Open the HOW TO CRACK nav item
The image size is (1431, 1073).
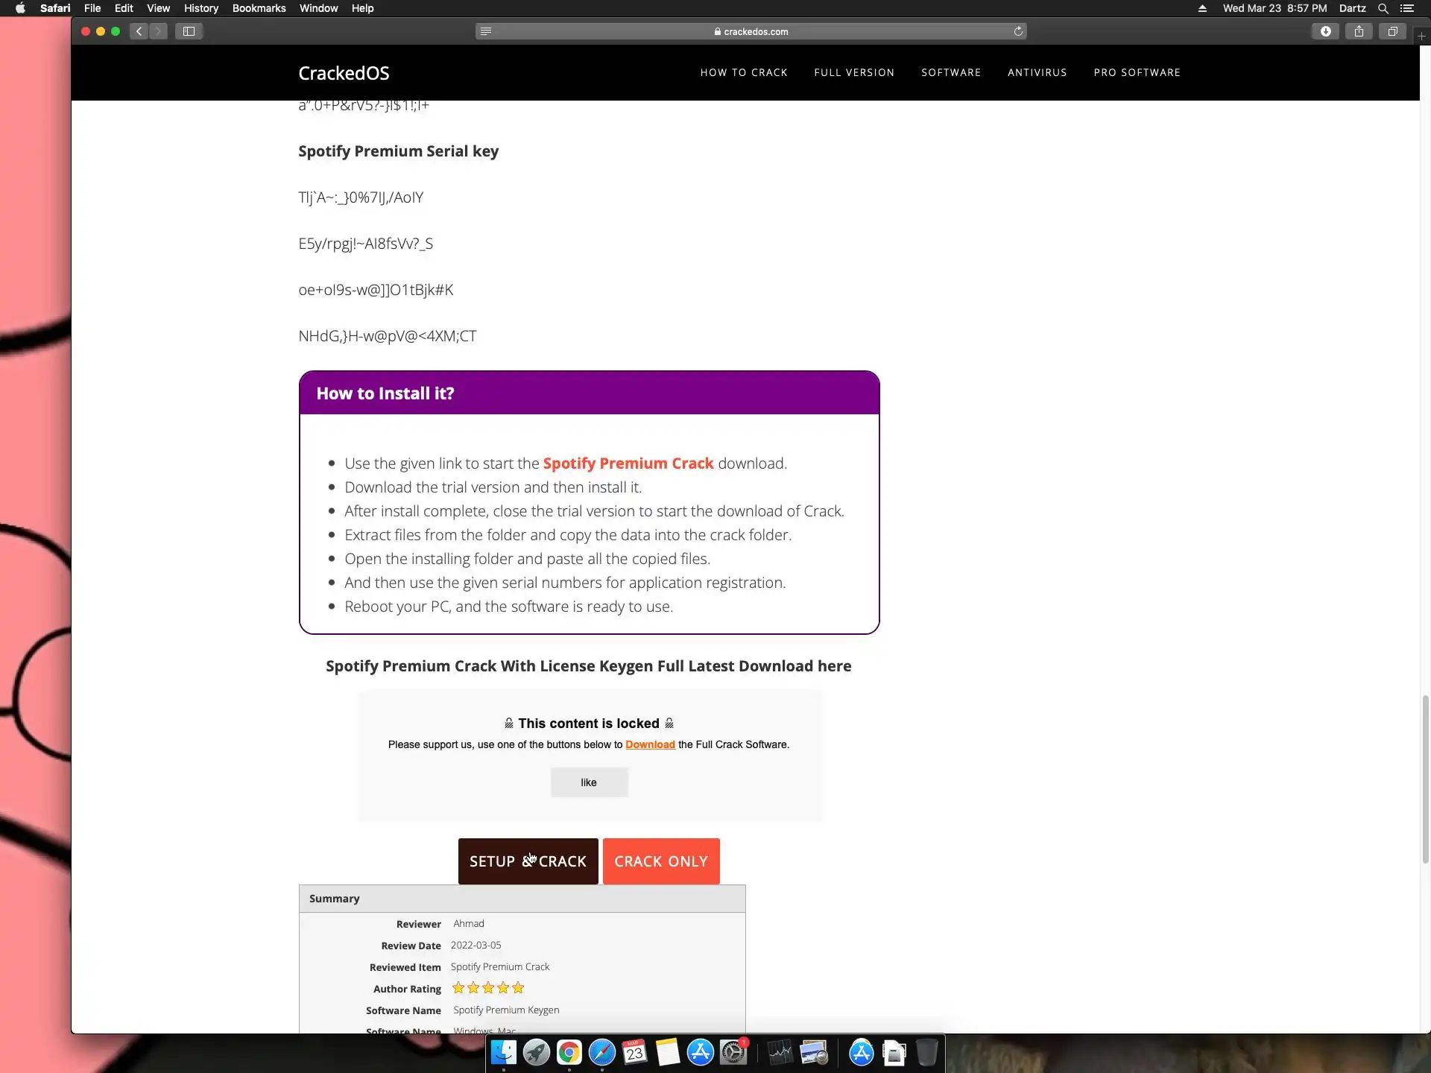(x=743, y=72)
